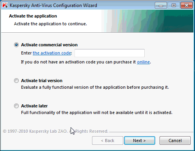Choose the Activate trial version radio button
This screenshot has height=151, width=195.
pyautogui.click(x=16, y=81)
